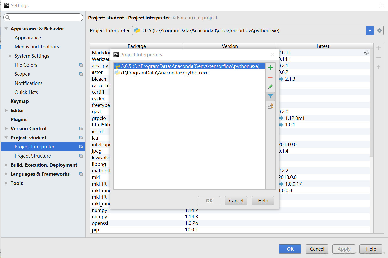The image size is (388, 258).
Task: Expand Build, Execution, Deployment section
Action: [x=6, y=165]
